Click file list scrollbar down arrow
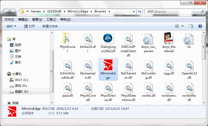This screenshot has height=126, width=208. coord(204,103)
